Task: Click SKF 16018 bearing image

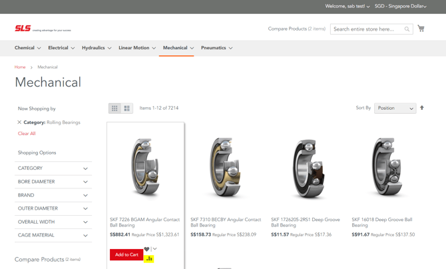Action: click(x=387, y=168)
